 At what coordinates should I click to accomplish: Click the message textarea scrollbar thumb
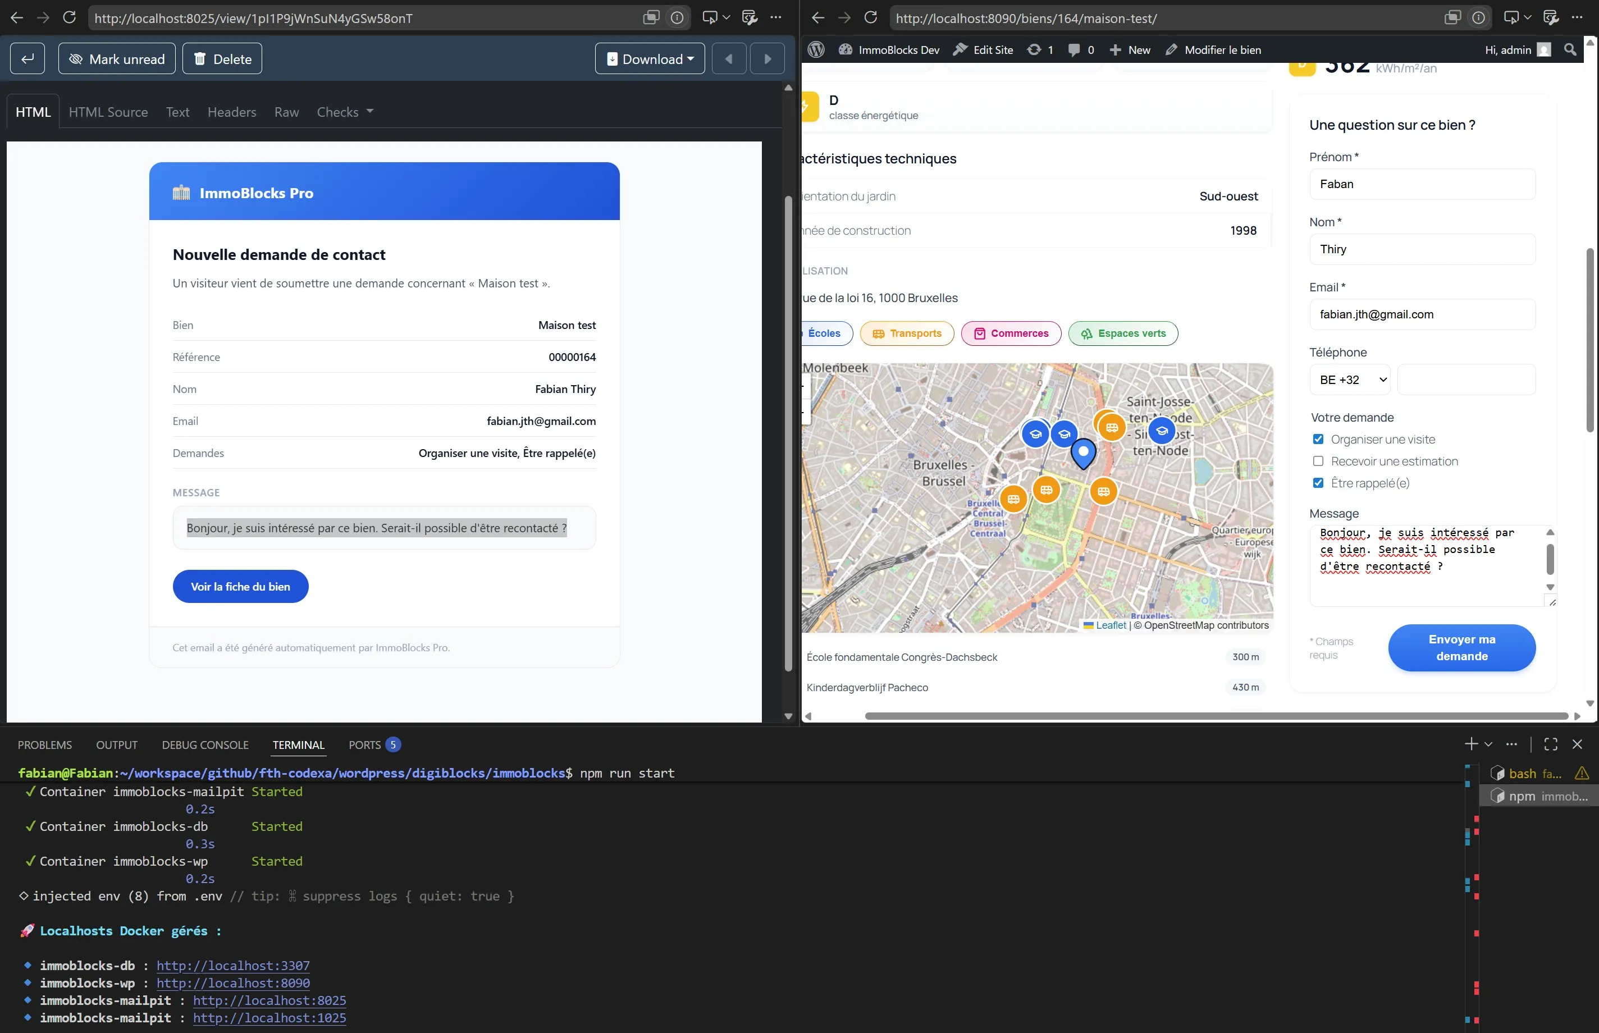(x=1550, y=559)
